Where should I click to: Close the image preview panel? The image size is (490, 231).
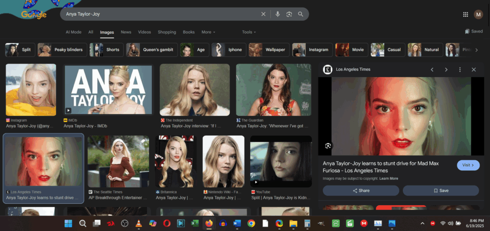point(473,70)
